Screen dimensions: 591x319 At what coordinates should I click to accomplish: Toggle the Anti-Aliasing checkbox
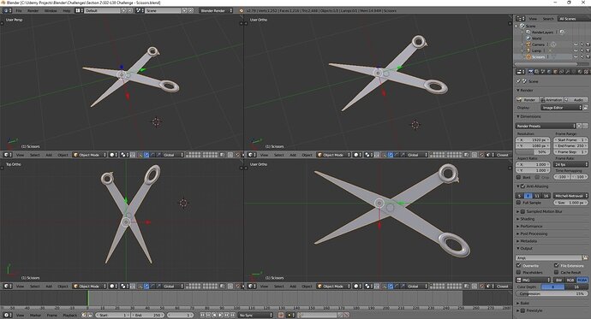522,186
